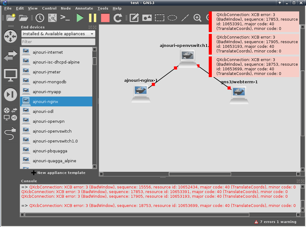The height and width of the screenshot is (227, 306).
Task: Browse all devices icon in sidebar
Action: [10, 114]
